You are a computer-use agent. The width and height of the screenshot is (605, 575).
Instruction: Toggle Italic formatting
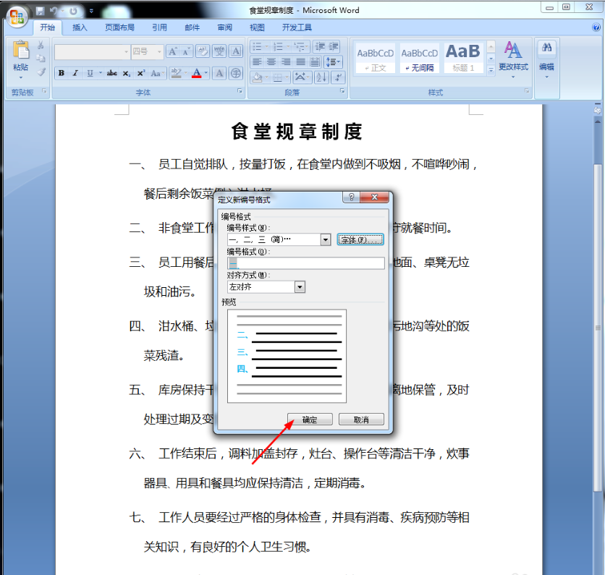click(x=75, y=73)
